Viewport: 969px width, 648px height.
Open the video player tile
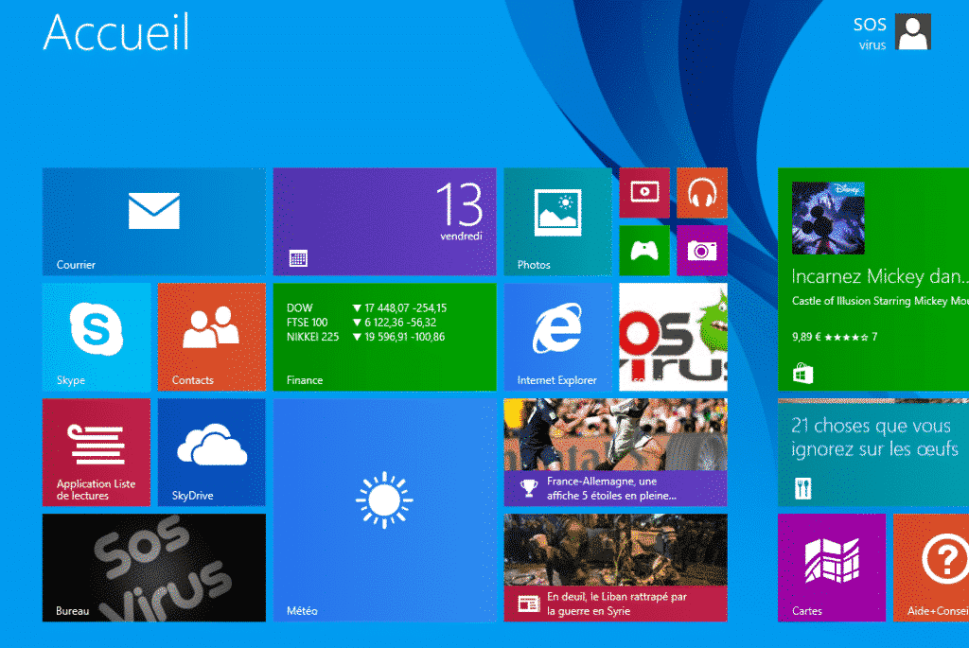[643, 192]
